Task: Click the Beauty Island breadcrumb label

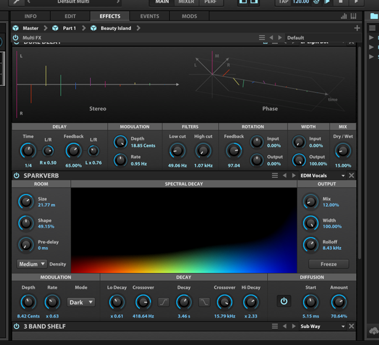Action: point(116,28)
